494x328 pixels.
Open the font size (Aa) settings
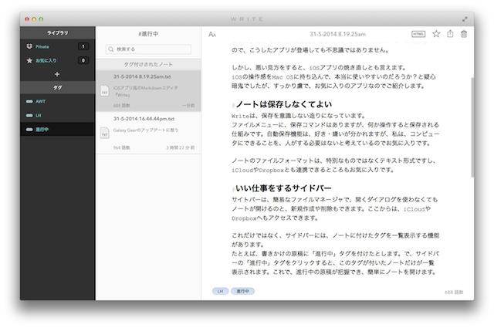[x=212, y=34]
